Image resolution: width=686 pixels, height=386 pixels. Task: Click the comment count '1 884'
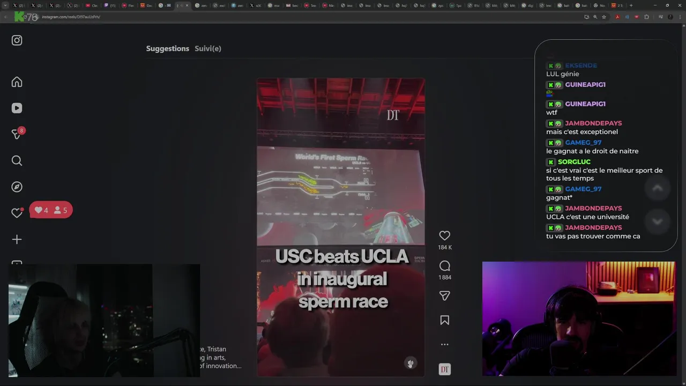point(445,277)
